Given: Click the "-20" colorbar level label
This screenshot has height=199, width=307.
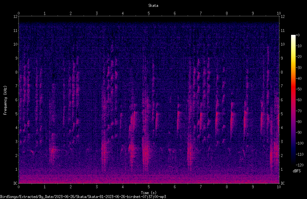Looking at the screenshot, I should click(299, 57).
